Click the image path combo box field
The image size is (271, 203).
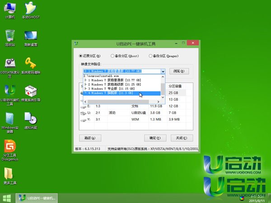122,71
